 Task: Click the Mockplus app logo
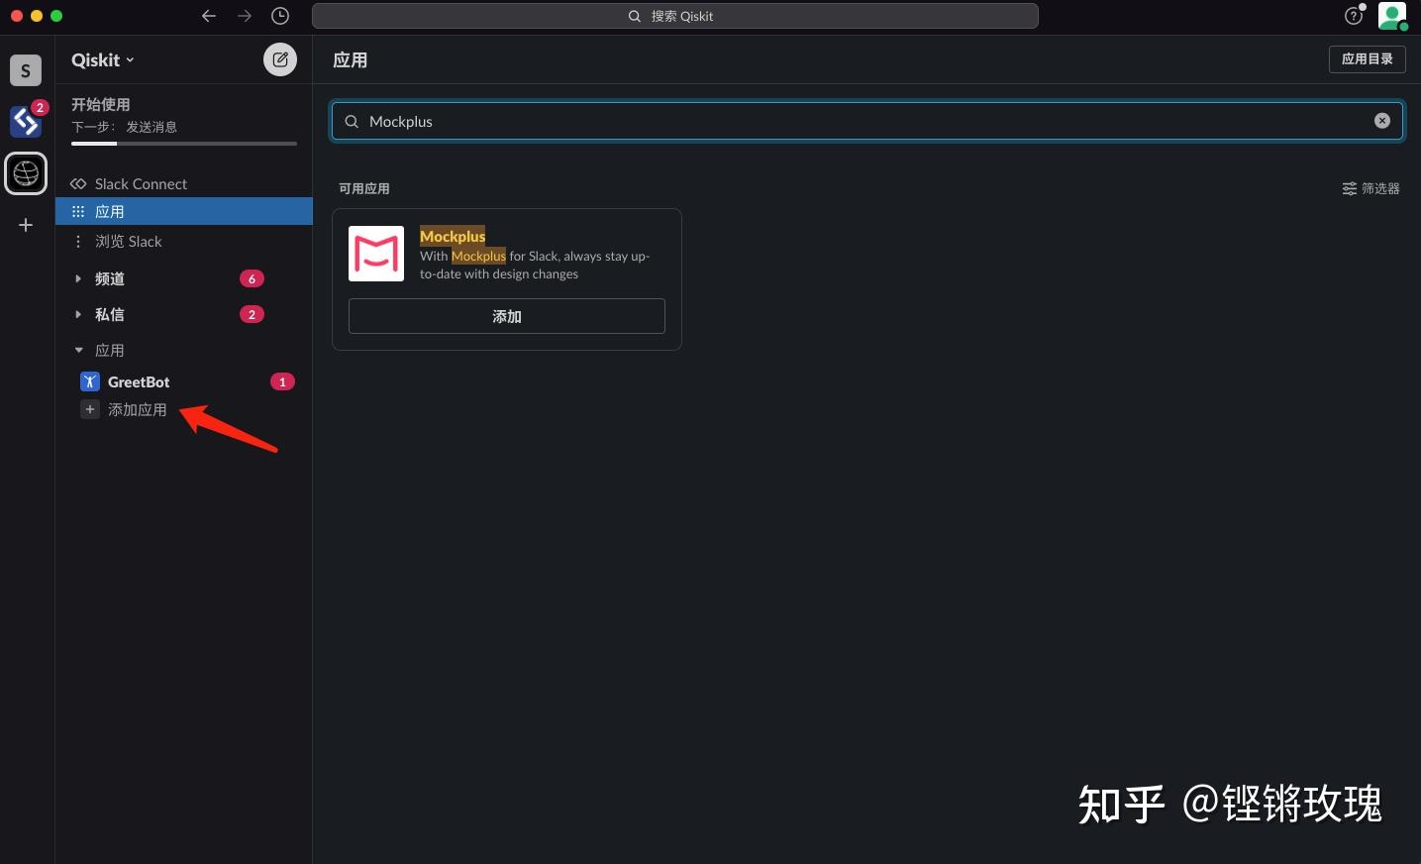point(376,254)
